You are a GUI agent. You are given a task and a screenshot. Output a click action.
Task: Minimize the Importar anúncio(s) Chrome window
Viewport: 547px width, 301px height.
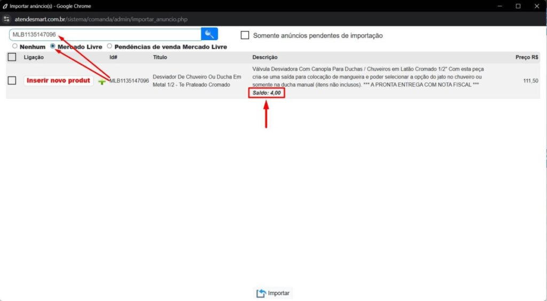pyautogui.click(x=500, y=6)
